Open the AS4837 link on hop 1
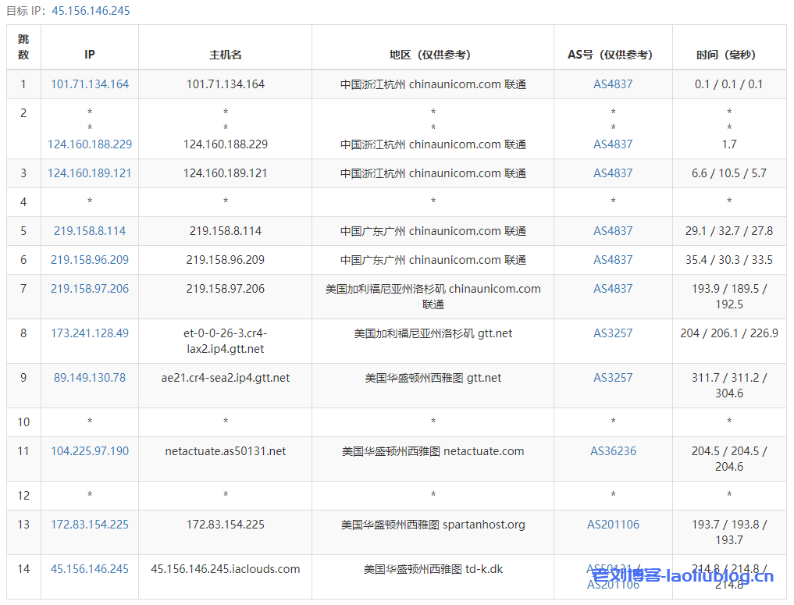 tap(613, 84)
